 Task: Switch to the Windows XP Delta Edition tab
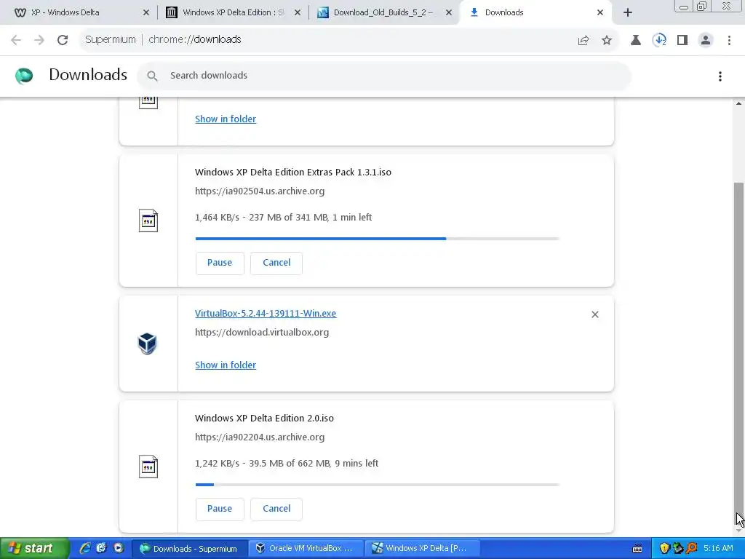pyautogui.click(x=233, y=12)
